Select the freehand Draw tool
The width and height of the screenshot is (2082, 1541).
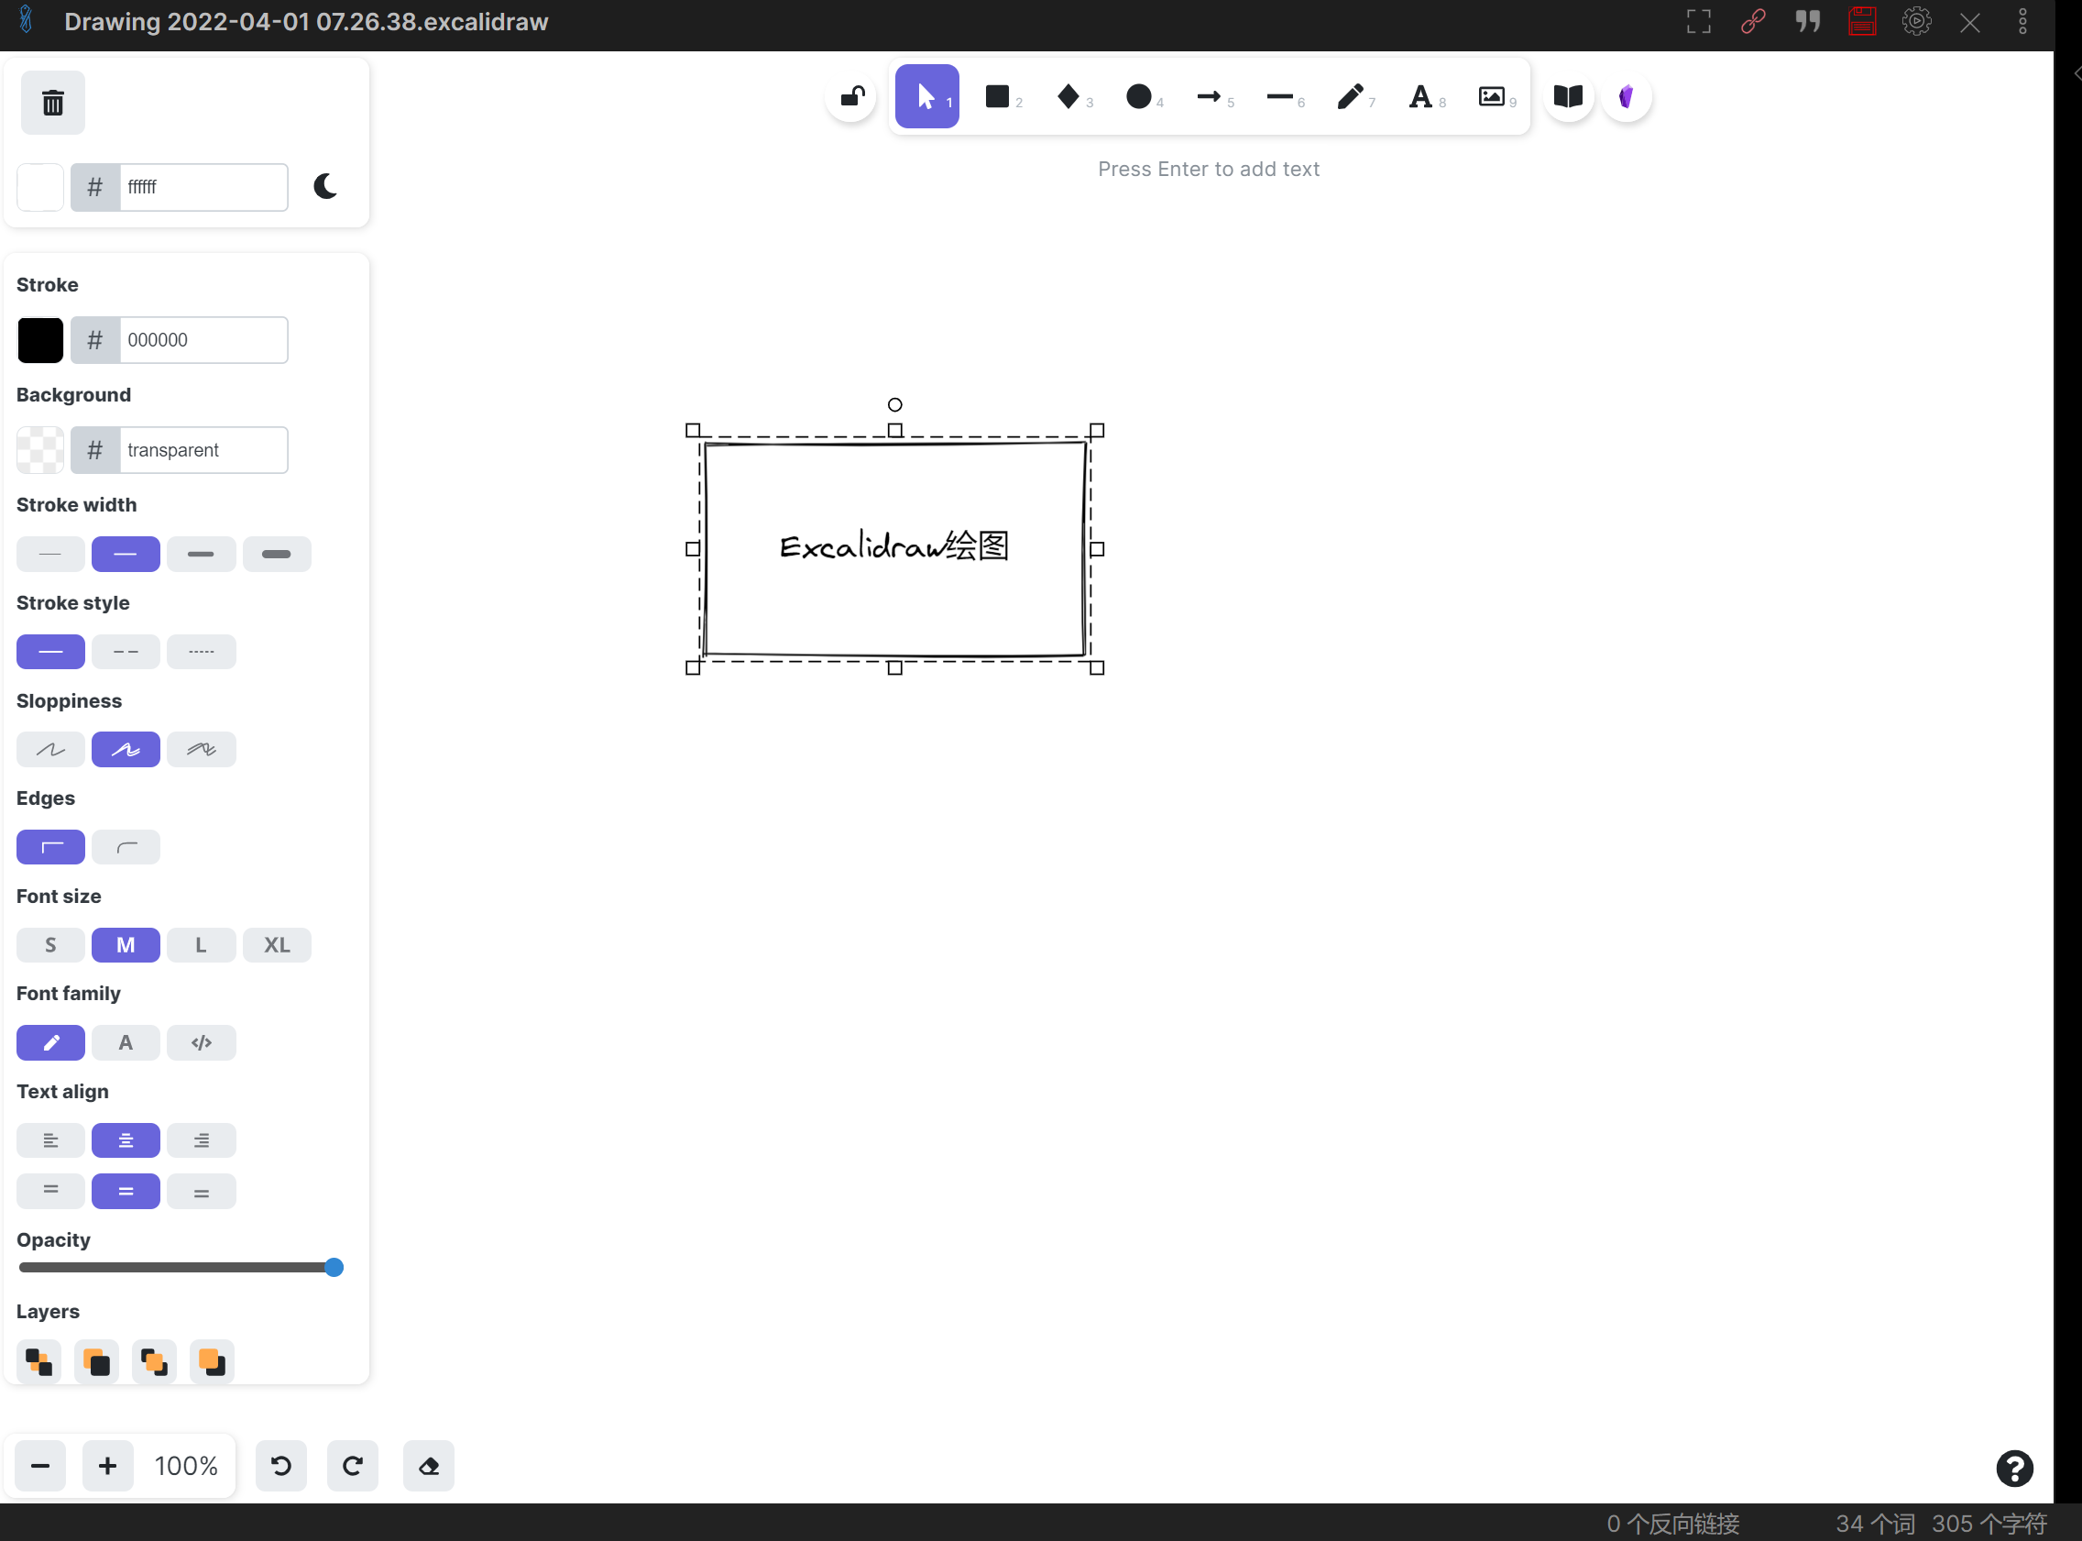pyautogui.click(x=1349, y=96)
